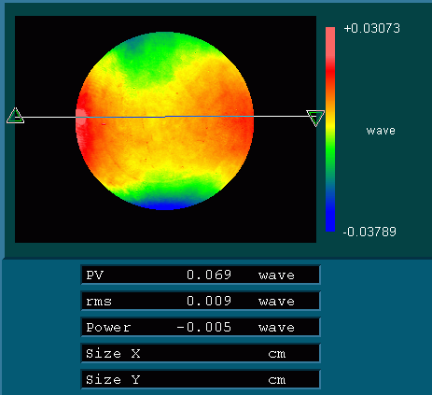Select the Power value field

(201, 327)
